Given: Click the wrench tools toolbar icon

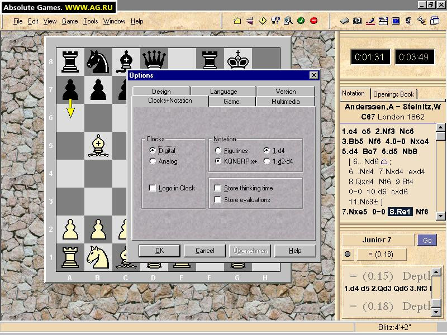Looking at the screenshot, I should [x=421, y=21].
